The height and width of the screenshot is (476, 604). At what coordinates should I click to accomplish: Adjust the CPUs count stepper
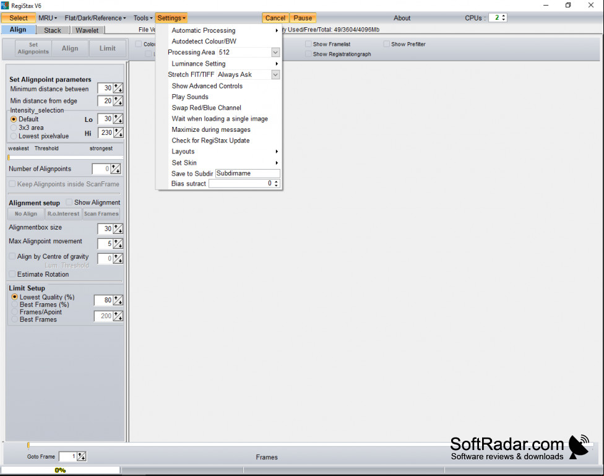(x=504, y=18)
